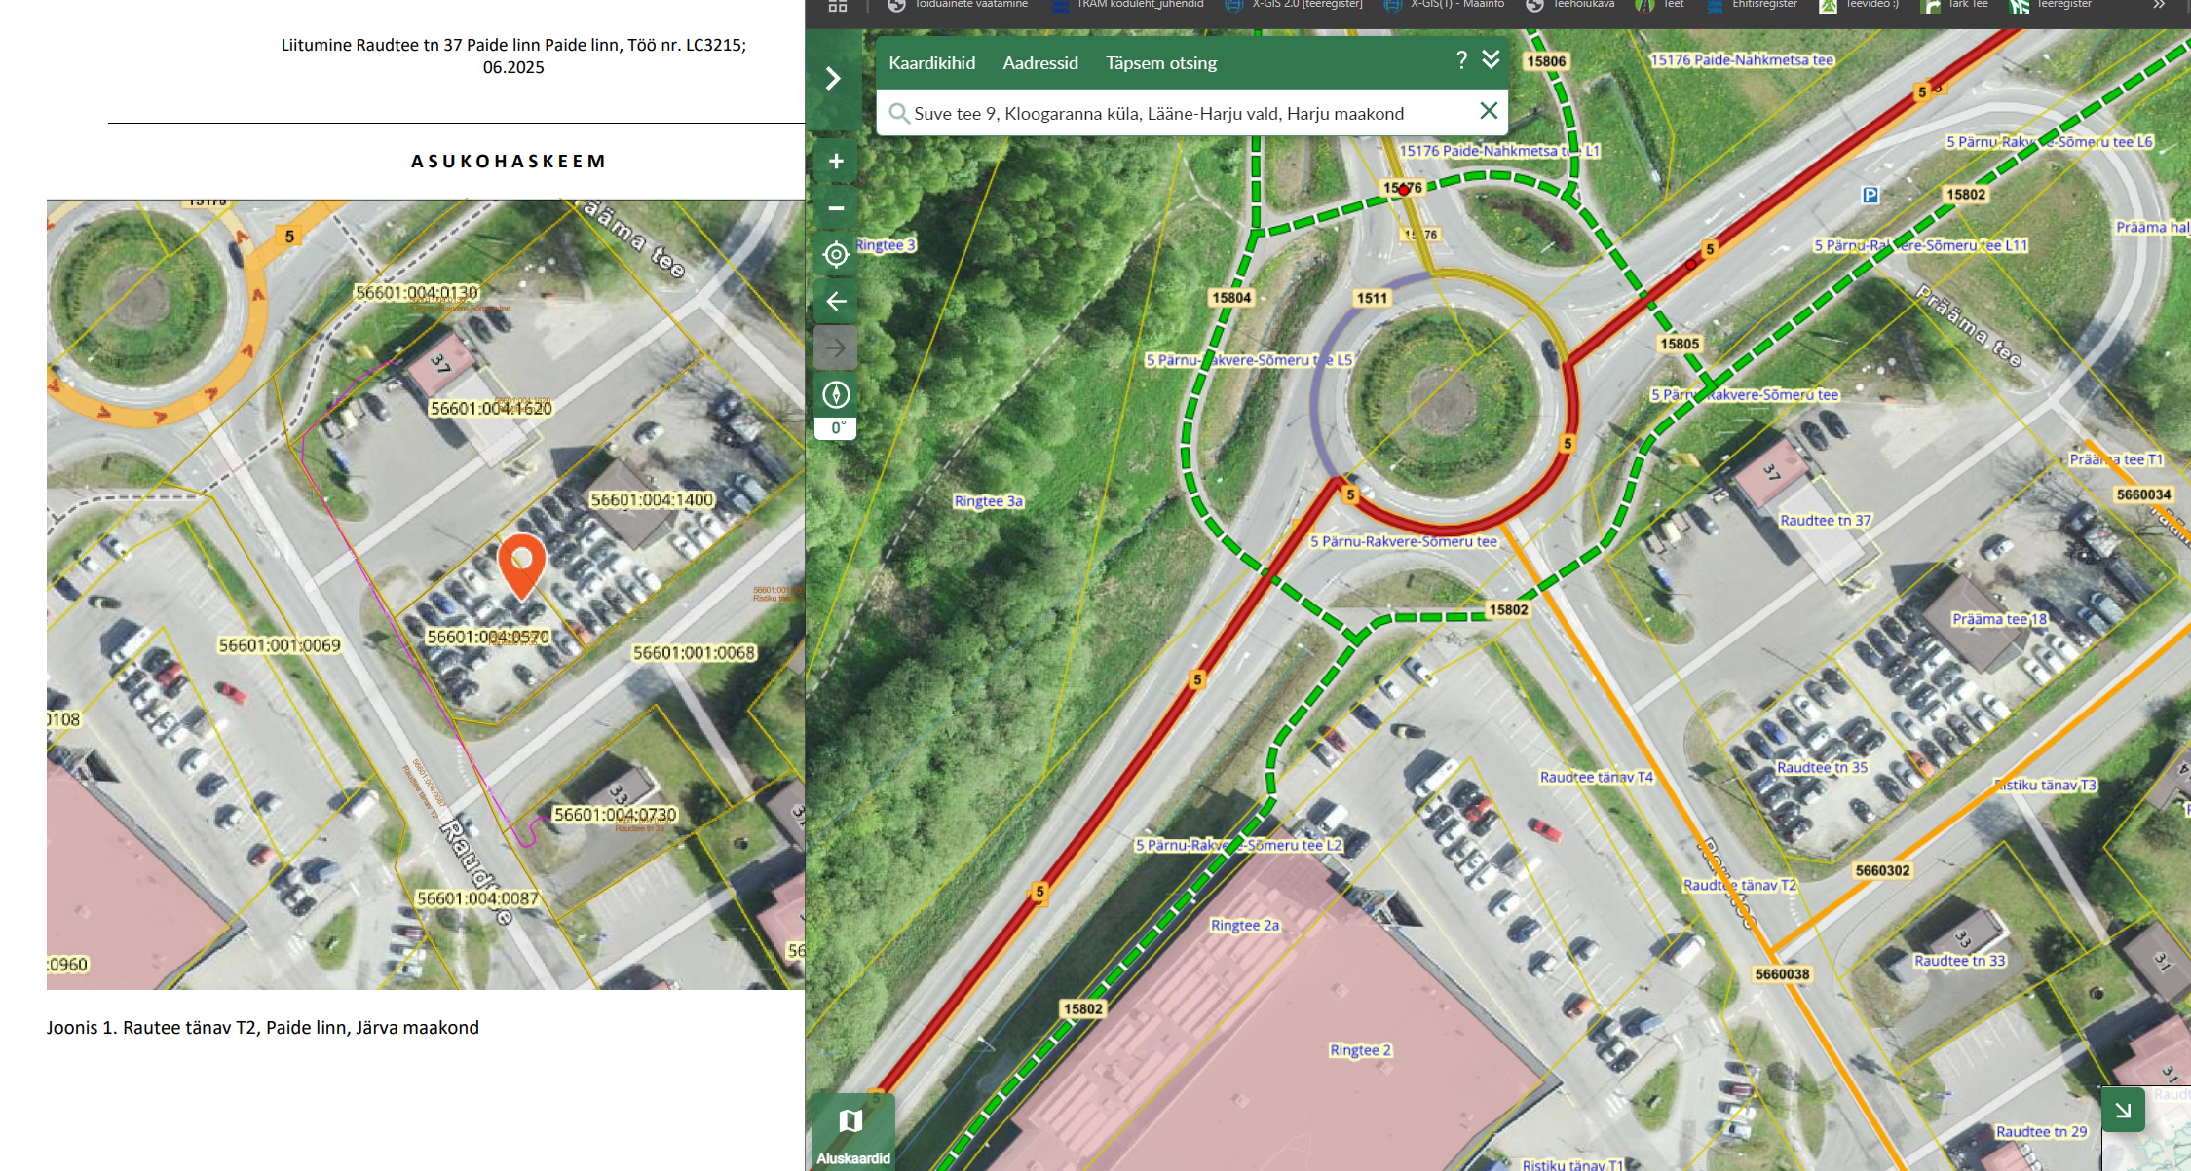Image resolution: width=2191 pixels, height=1171 pixels.
Task: Click road number label 15804
Action: coord(1231,298)
